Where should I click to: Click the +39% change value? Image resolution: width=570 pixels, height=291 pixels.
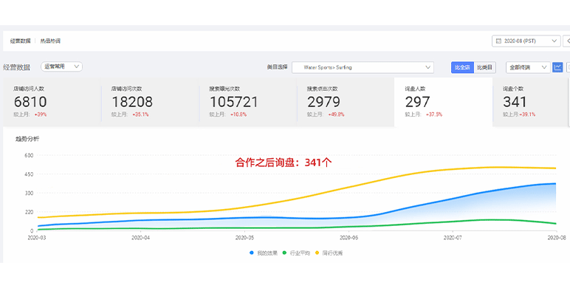[x=41, y=114]
